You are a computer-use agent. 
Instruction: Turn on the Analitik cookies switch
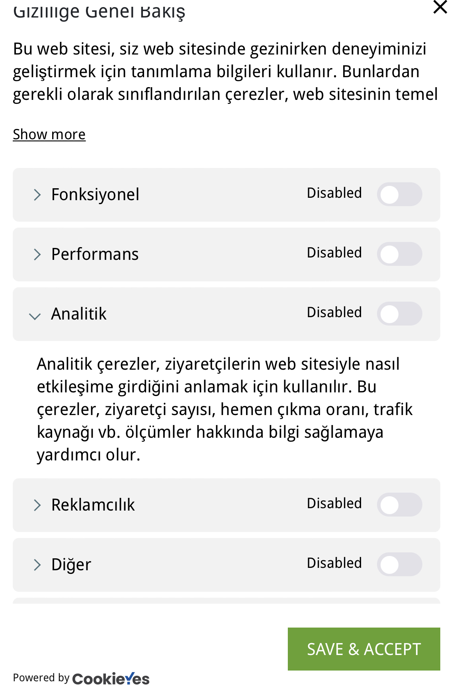(399, 314)
